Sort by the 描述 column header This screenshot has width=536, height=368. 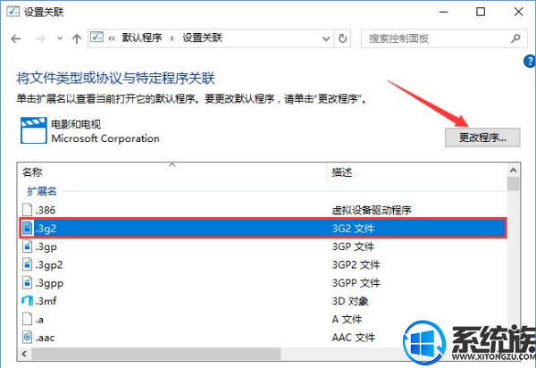click(416, 171)
